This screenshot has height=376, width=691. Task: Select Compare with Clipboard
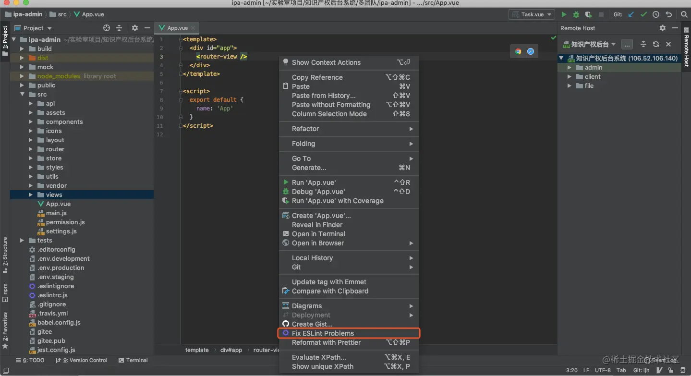pos(349,291)
